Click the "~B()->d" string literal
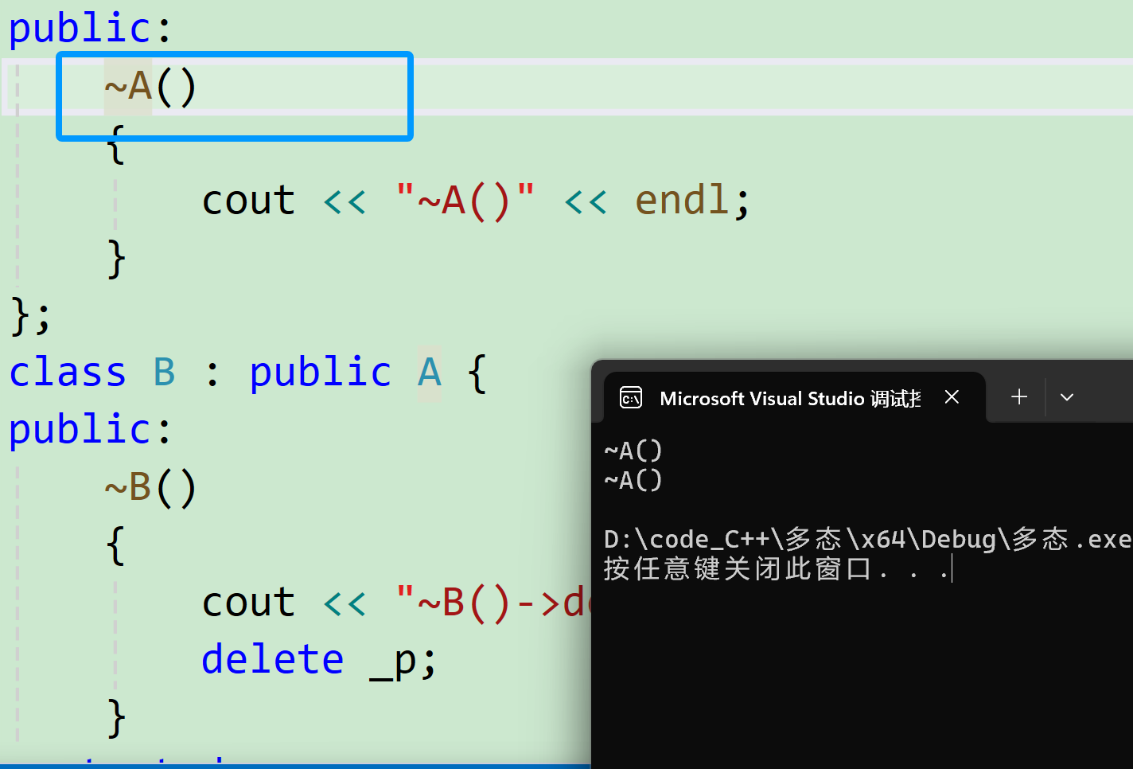1133x769 pixels. pyautogui.click(x=493, y=602)
